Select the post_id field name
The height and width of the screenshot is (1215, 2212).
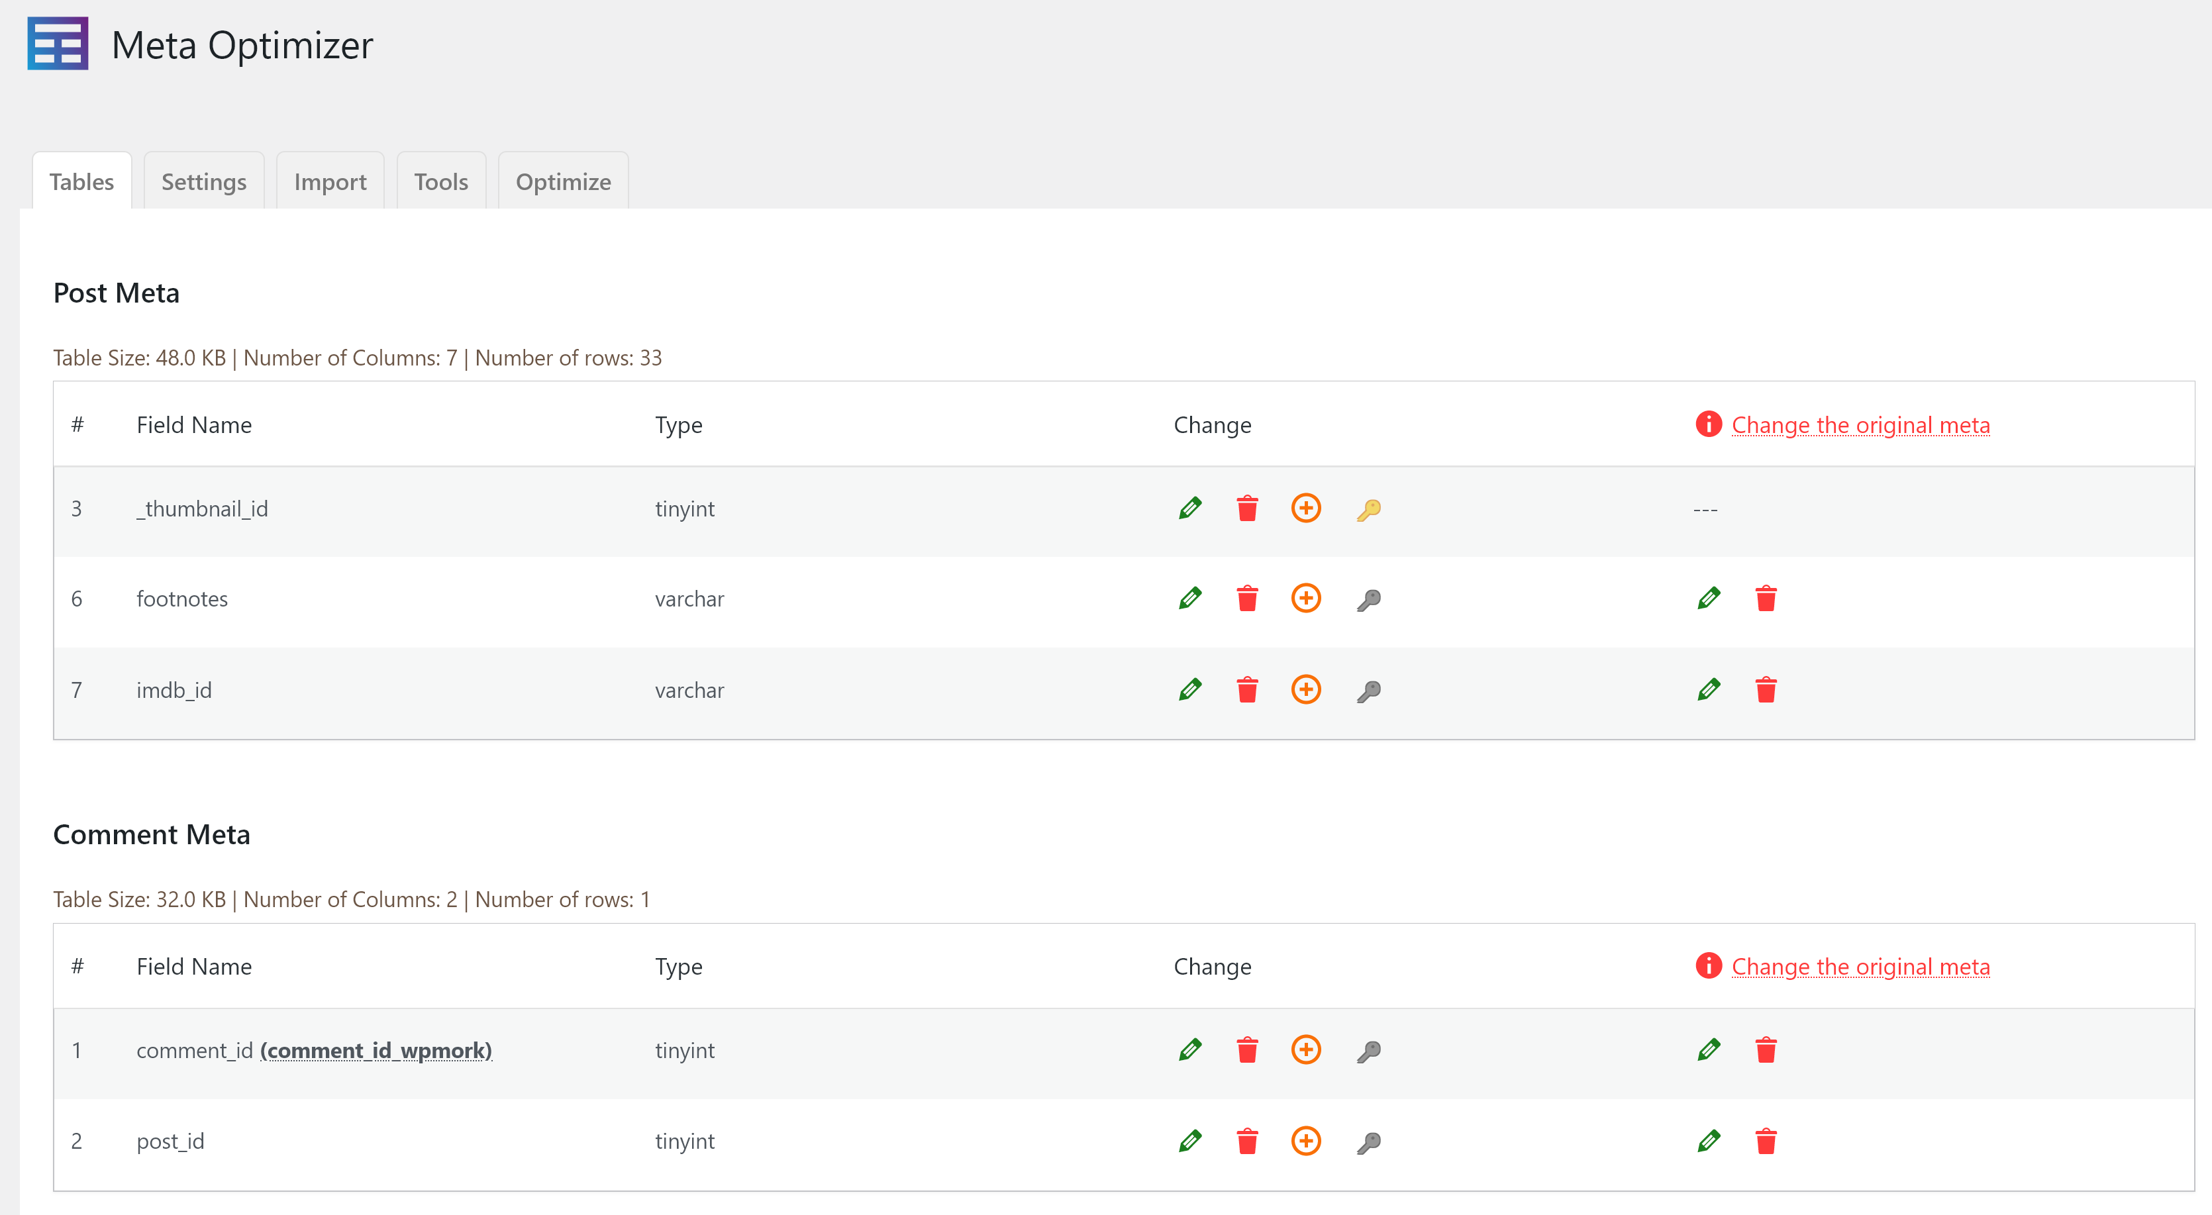(170, 1142)
